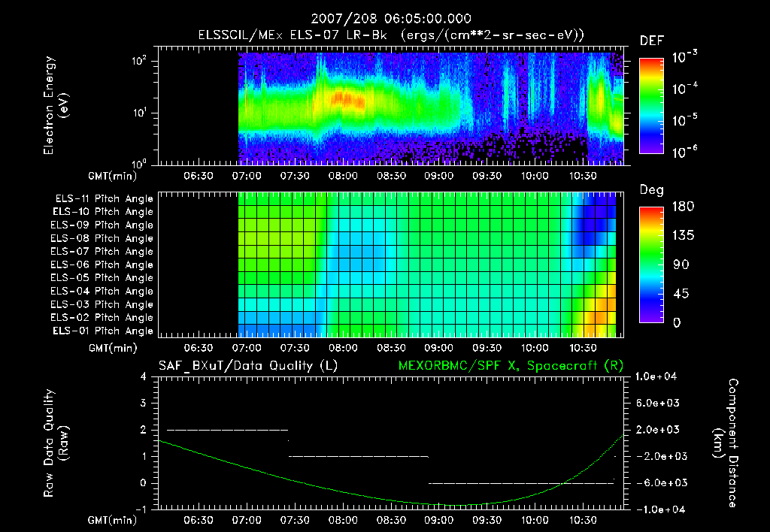
Task: Click the 180 degree colorbar tick label
Action: click(x=683, y=206)
